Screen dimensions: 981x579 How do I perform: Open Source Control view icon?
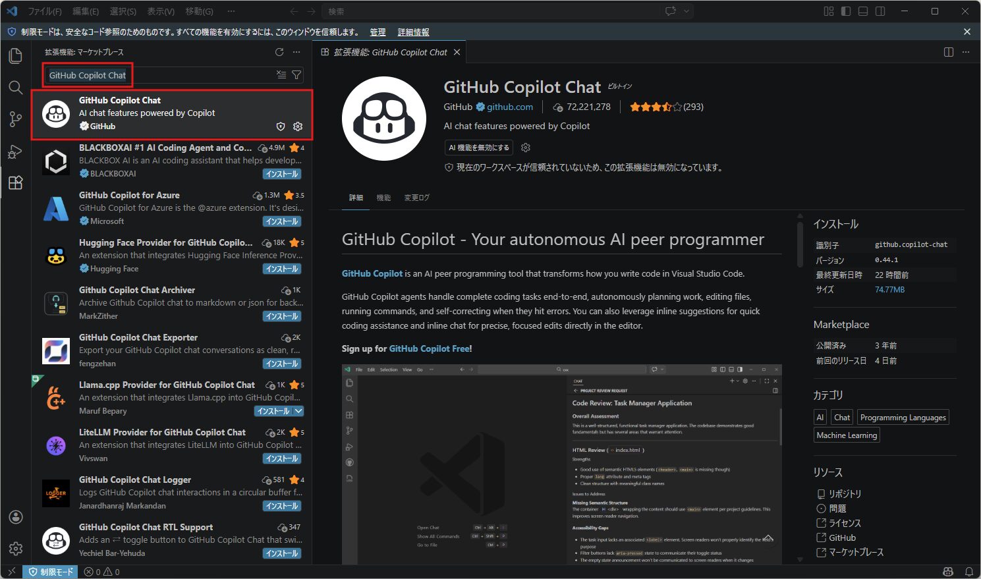click(x=15, y=119)
